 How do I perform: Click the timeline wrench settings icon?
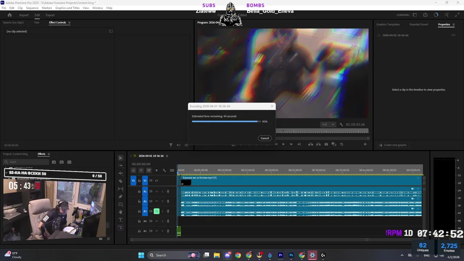point(164,170)
